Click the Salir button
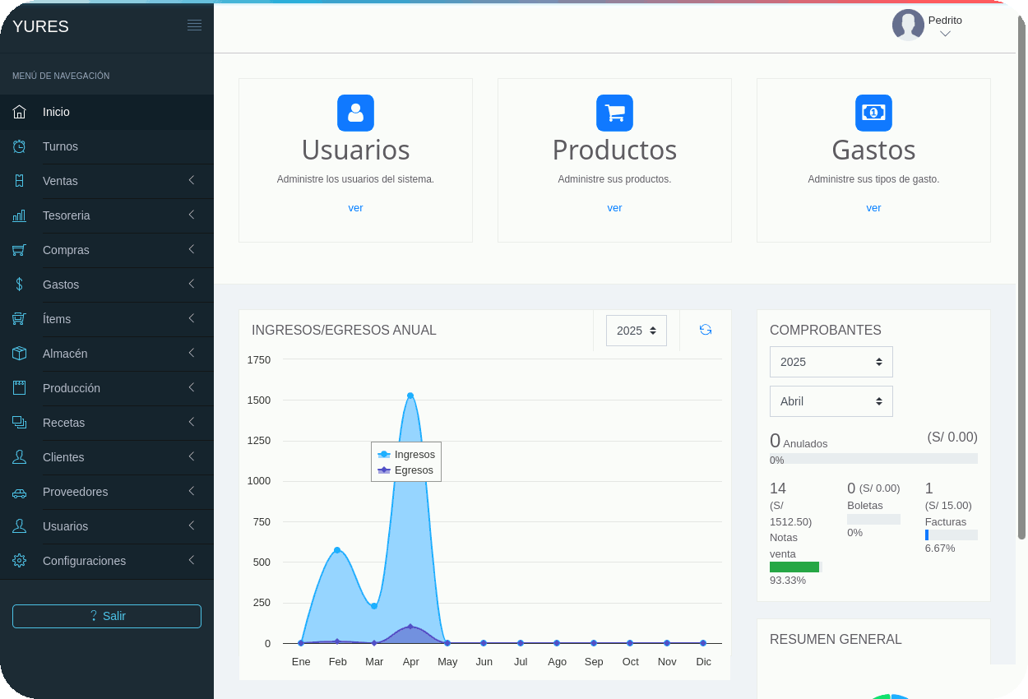 [107, 616]
